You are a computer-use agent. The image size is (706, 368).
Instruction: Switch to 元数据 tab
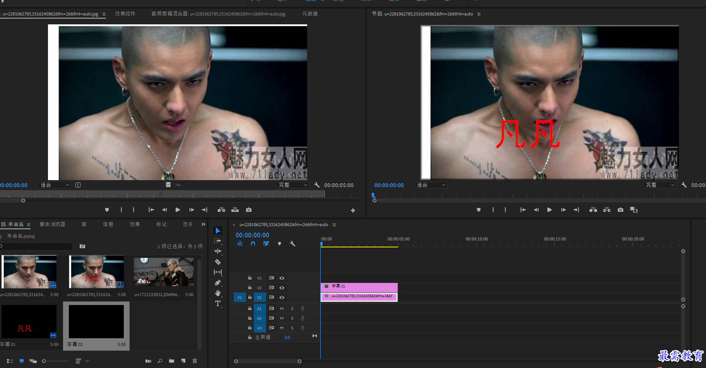point(310,14)
